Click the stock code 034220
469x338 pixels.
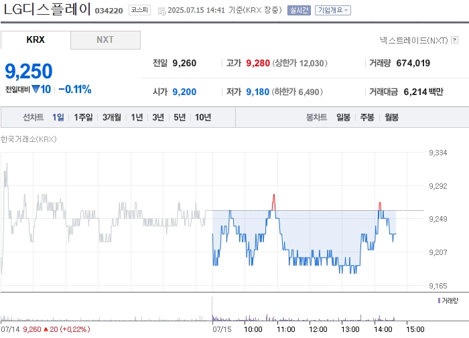(x=109, y=11)
